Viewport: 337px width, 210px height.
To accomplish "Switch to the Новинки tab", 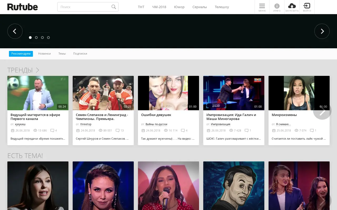I will pyautogui.click(x=44, y=54).
